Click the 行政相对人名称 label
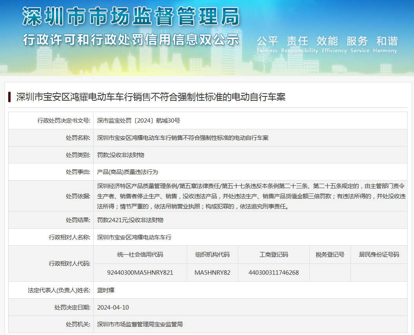 [x=69, y=237]
